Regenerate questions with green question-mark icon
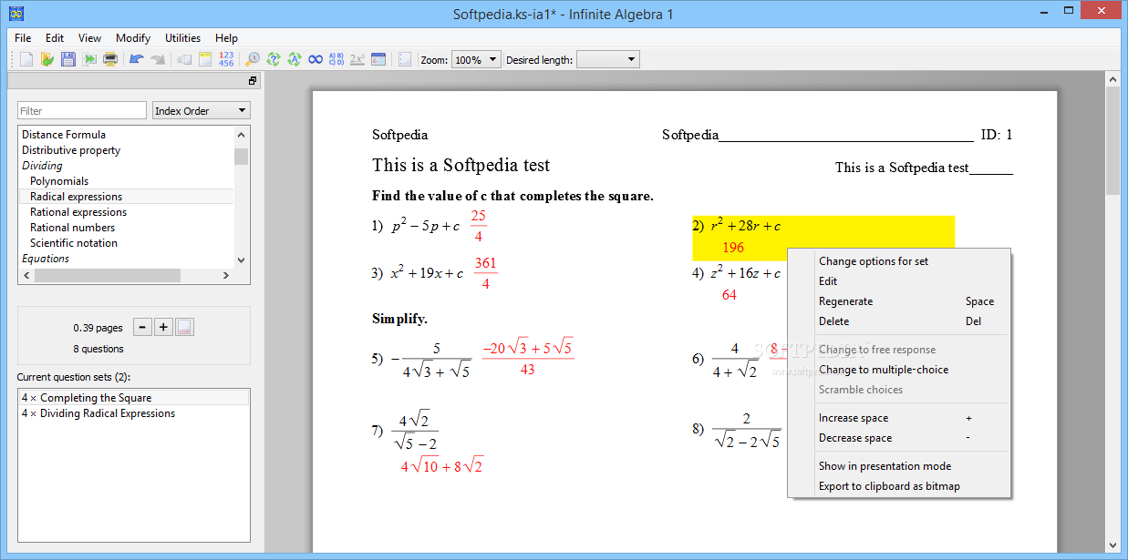This screenshot has width=1128, height=560. point(273,59)
